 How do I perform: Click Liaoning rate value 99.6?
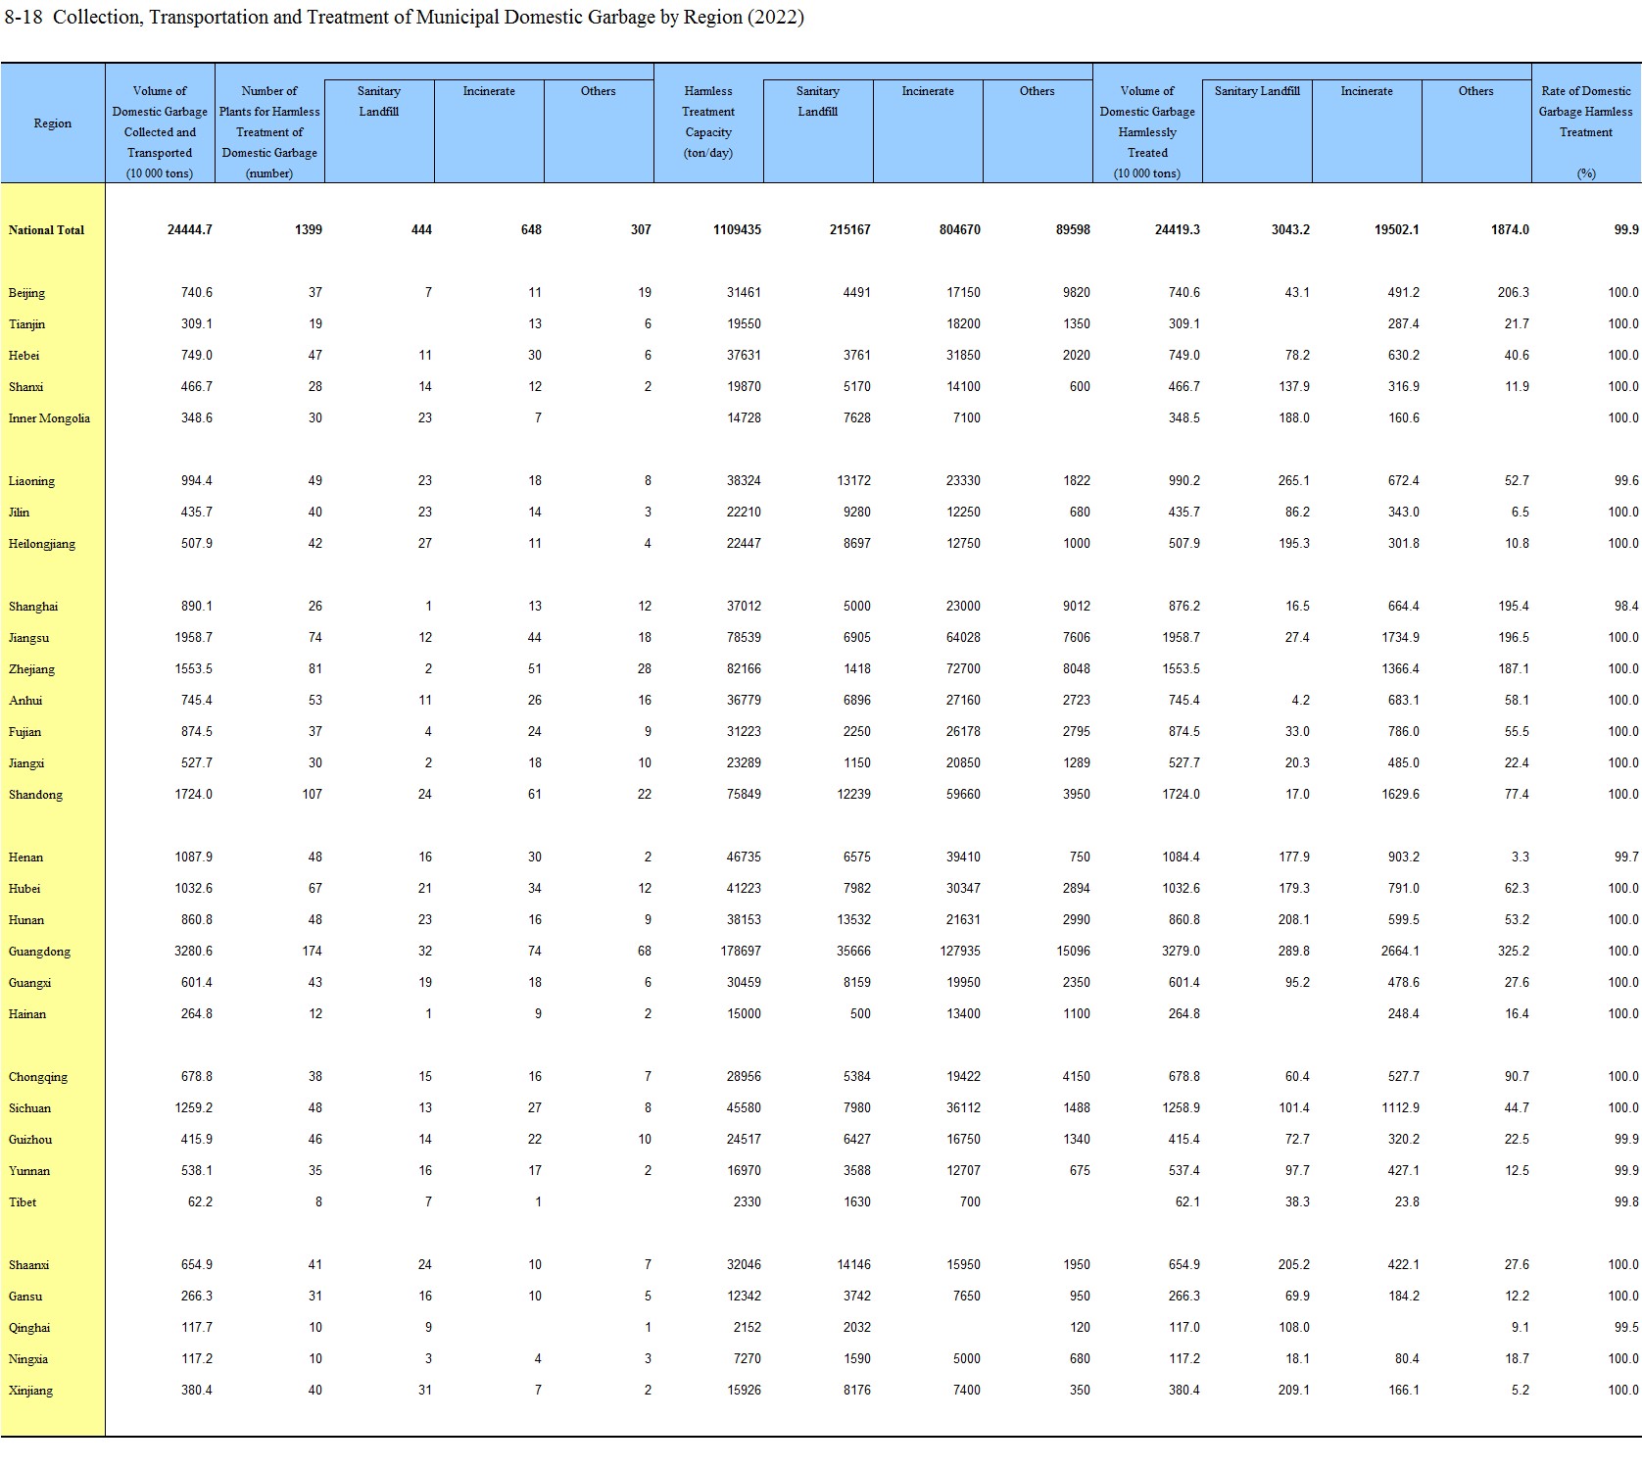[1626, 481]
